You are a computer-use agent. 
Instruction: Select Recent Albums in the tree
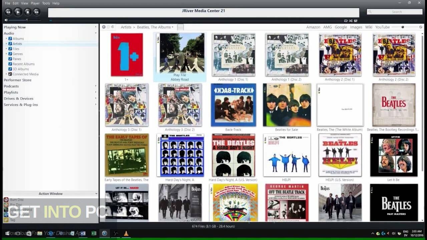pyautogui.click(x=23, y=64)
